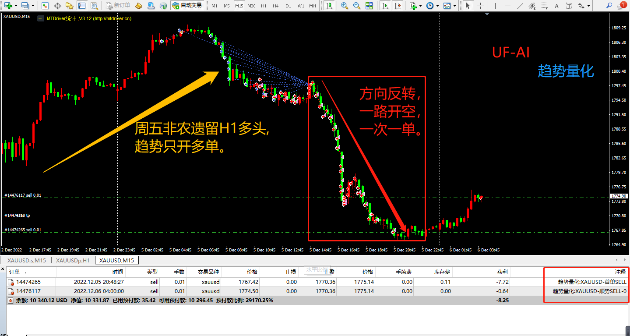Open the MetaEditor book icon

pos(138,6)
